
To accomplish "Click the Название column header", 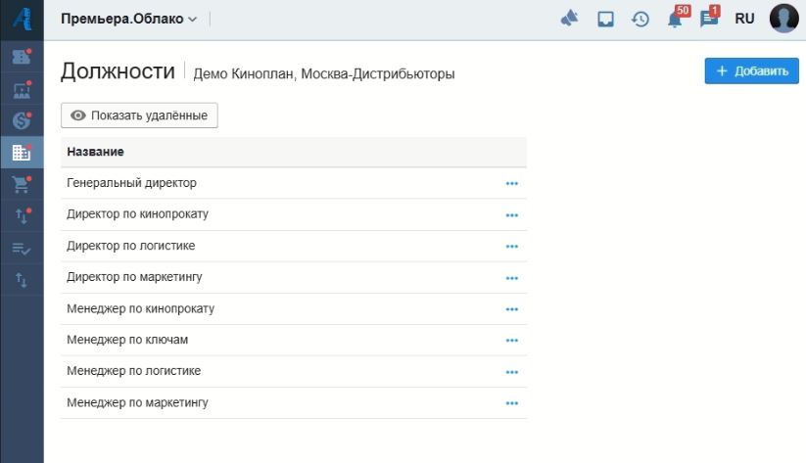I will 95,152.
